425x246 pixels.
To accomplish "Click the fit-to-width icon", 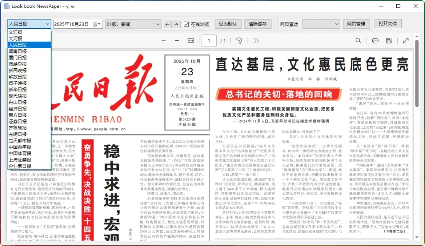I will coord(191,41).
